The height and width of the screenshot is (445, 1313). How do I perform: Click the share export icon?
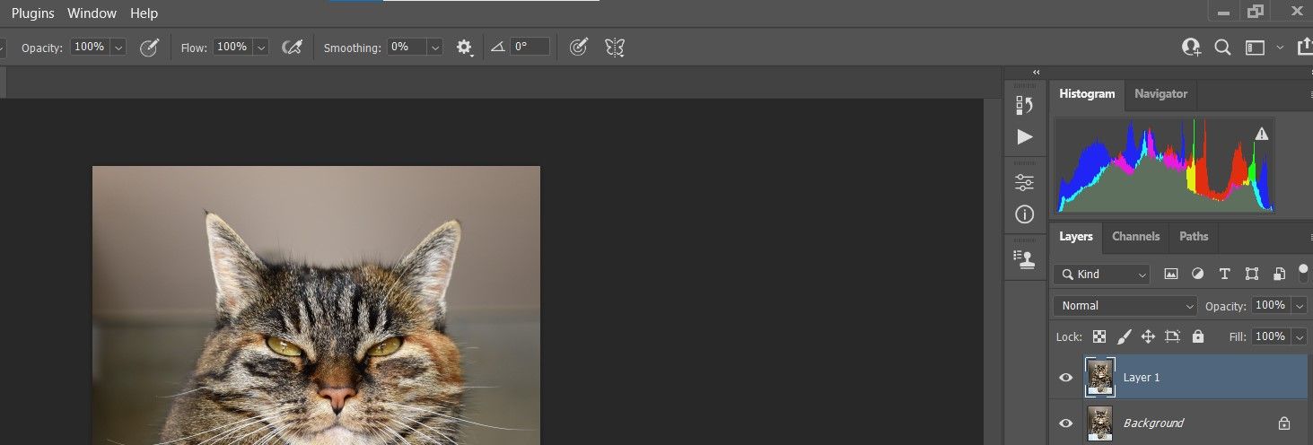tap(1304, 48)
